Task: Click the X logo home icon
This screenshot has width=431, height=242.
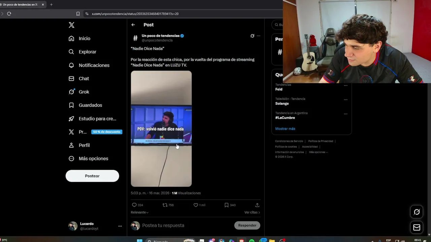Action: [x=71, y=25]
